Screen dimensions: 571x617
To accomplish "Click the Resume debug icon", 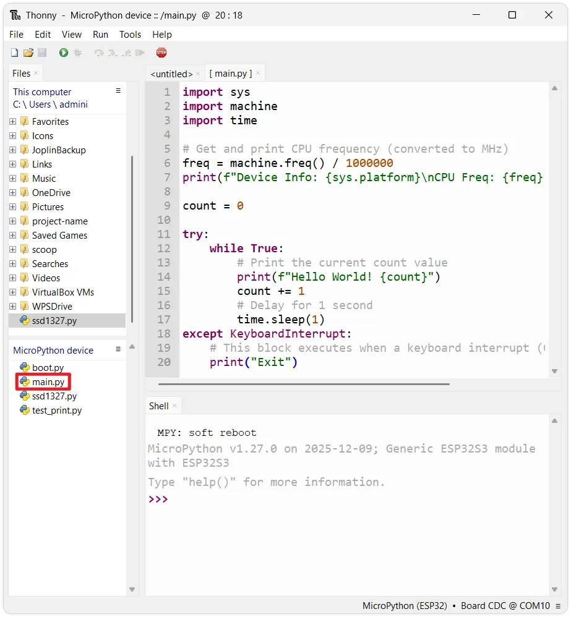I will tap(140, 53).
